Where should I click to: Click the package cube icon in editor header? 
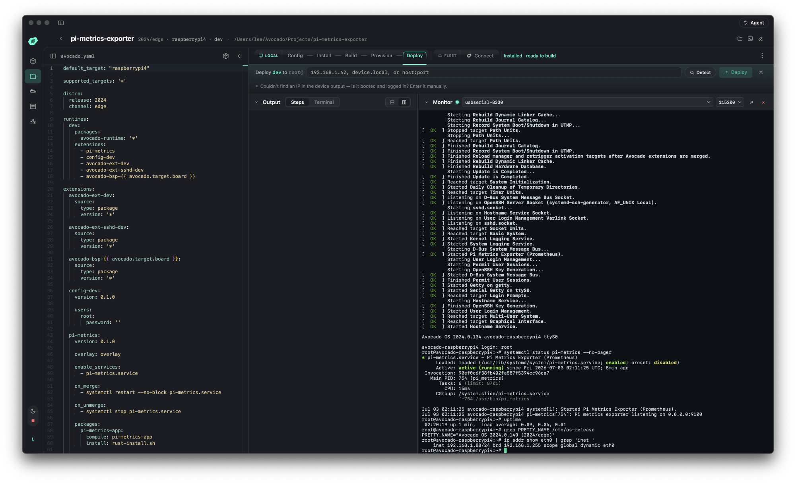pyautogui.click(x=226, y=56)
